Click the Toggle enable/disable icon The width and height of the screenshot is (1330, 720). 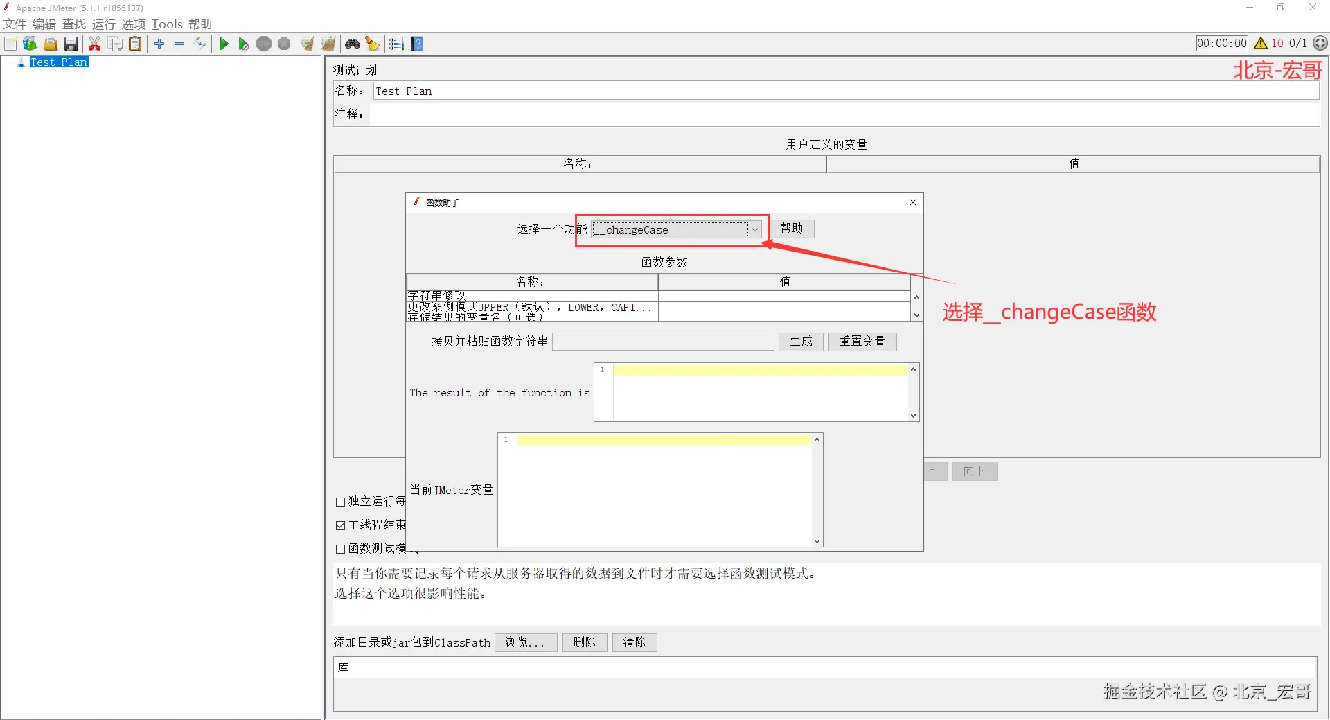[x=199, y=44]
